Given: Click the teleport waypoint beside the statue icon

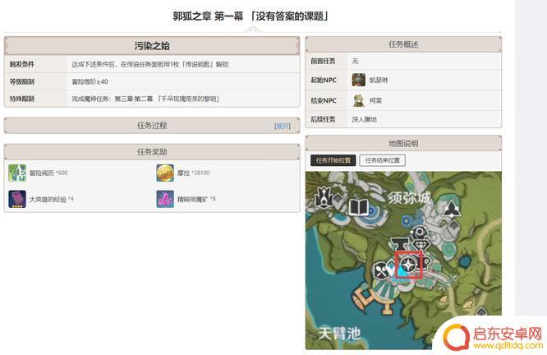Looking at the screenshot, I should [x=338, y=201].
